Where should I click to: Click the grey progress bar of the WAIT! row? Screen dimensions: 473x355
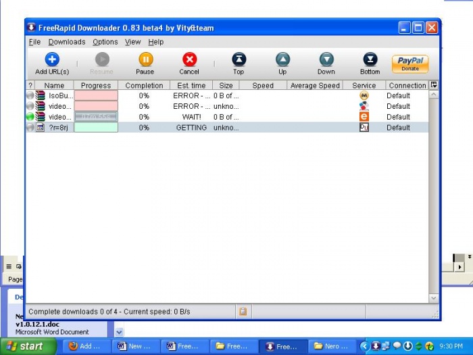coord(96,117)
